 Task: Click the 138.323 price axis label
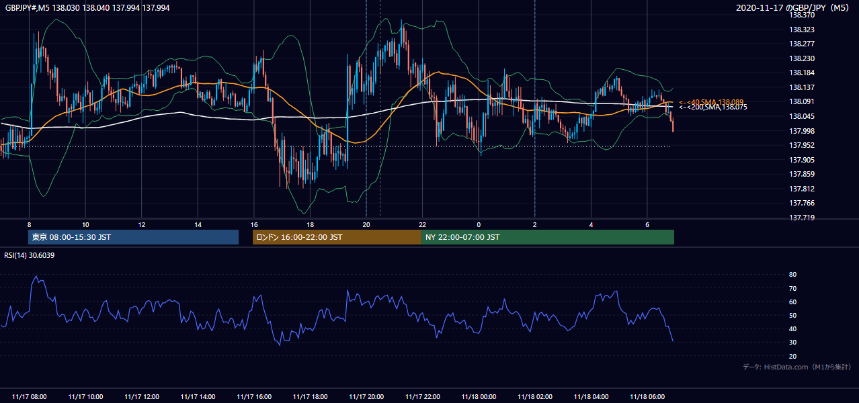pos(802,30)
